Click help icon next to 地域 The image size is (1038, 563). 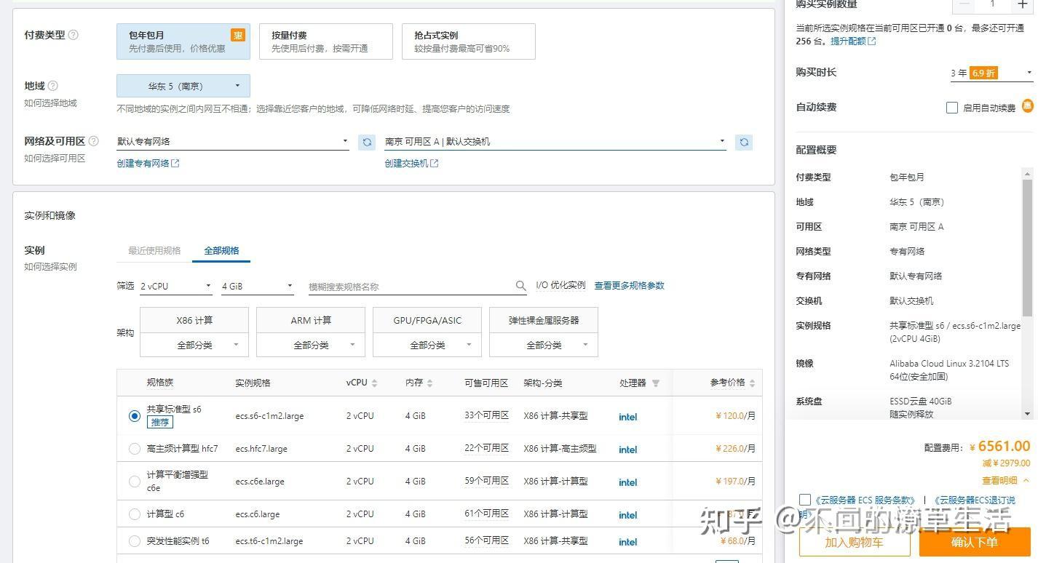click(53, 86)
